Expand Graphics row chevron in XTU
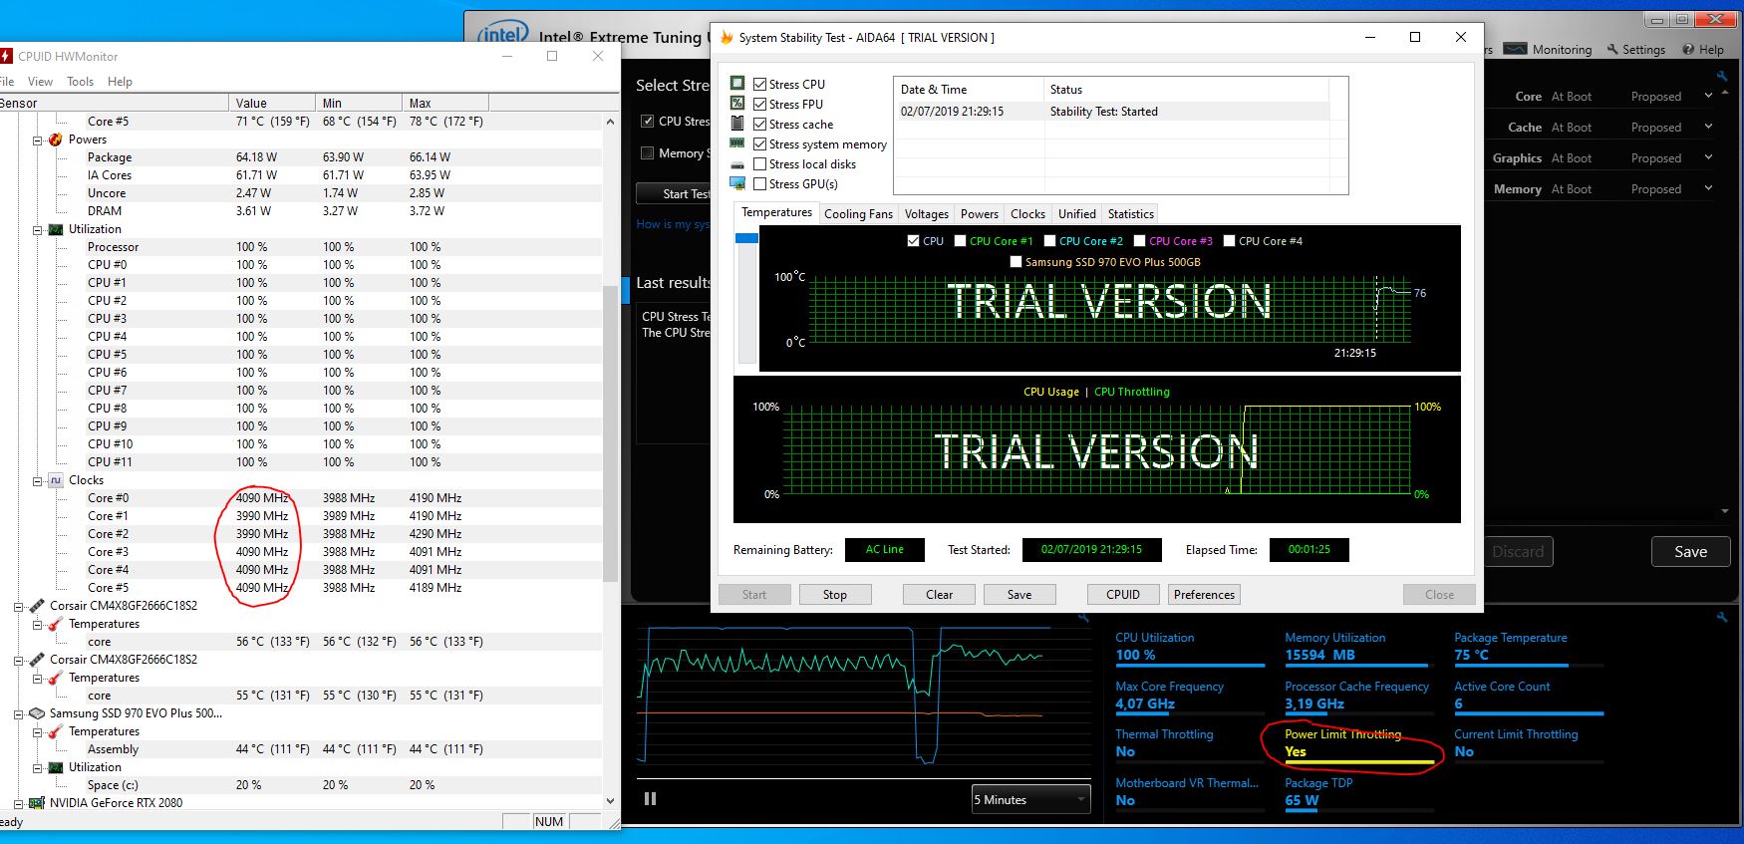Screen dimensions: 1744x844 click(1708, 157)
